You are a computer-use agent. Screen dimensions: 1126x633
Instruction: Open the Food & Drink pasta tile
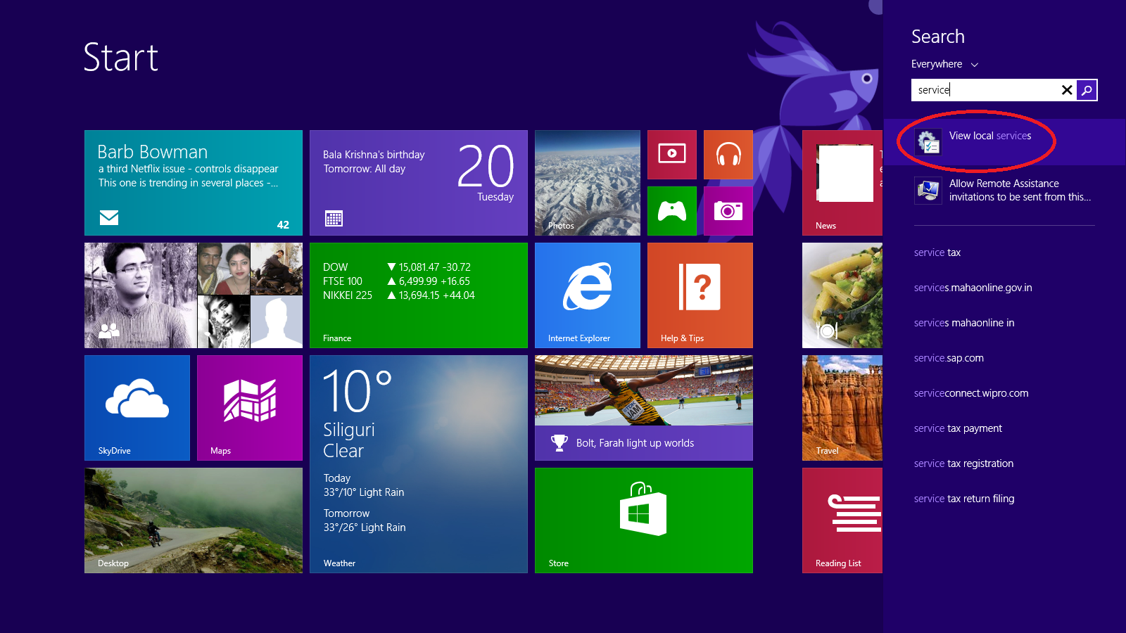point(842,295)
